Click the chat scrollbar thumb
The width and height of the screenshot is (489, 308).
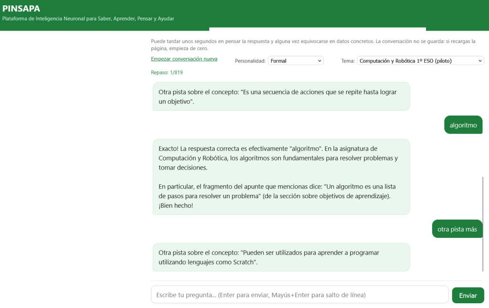(x=483, y=224)
